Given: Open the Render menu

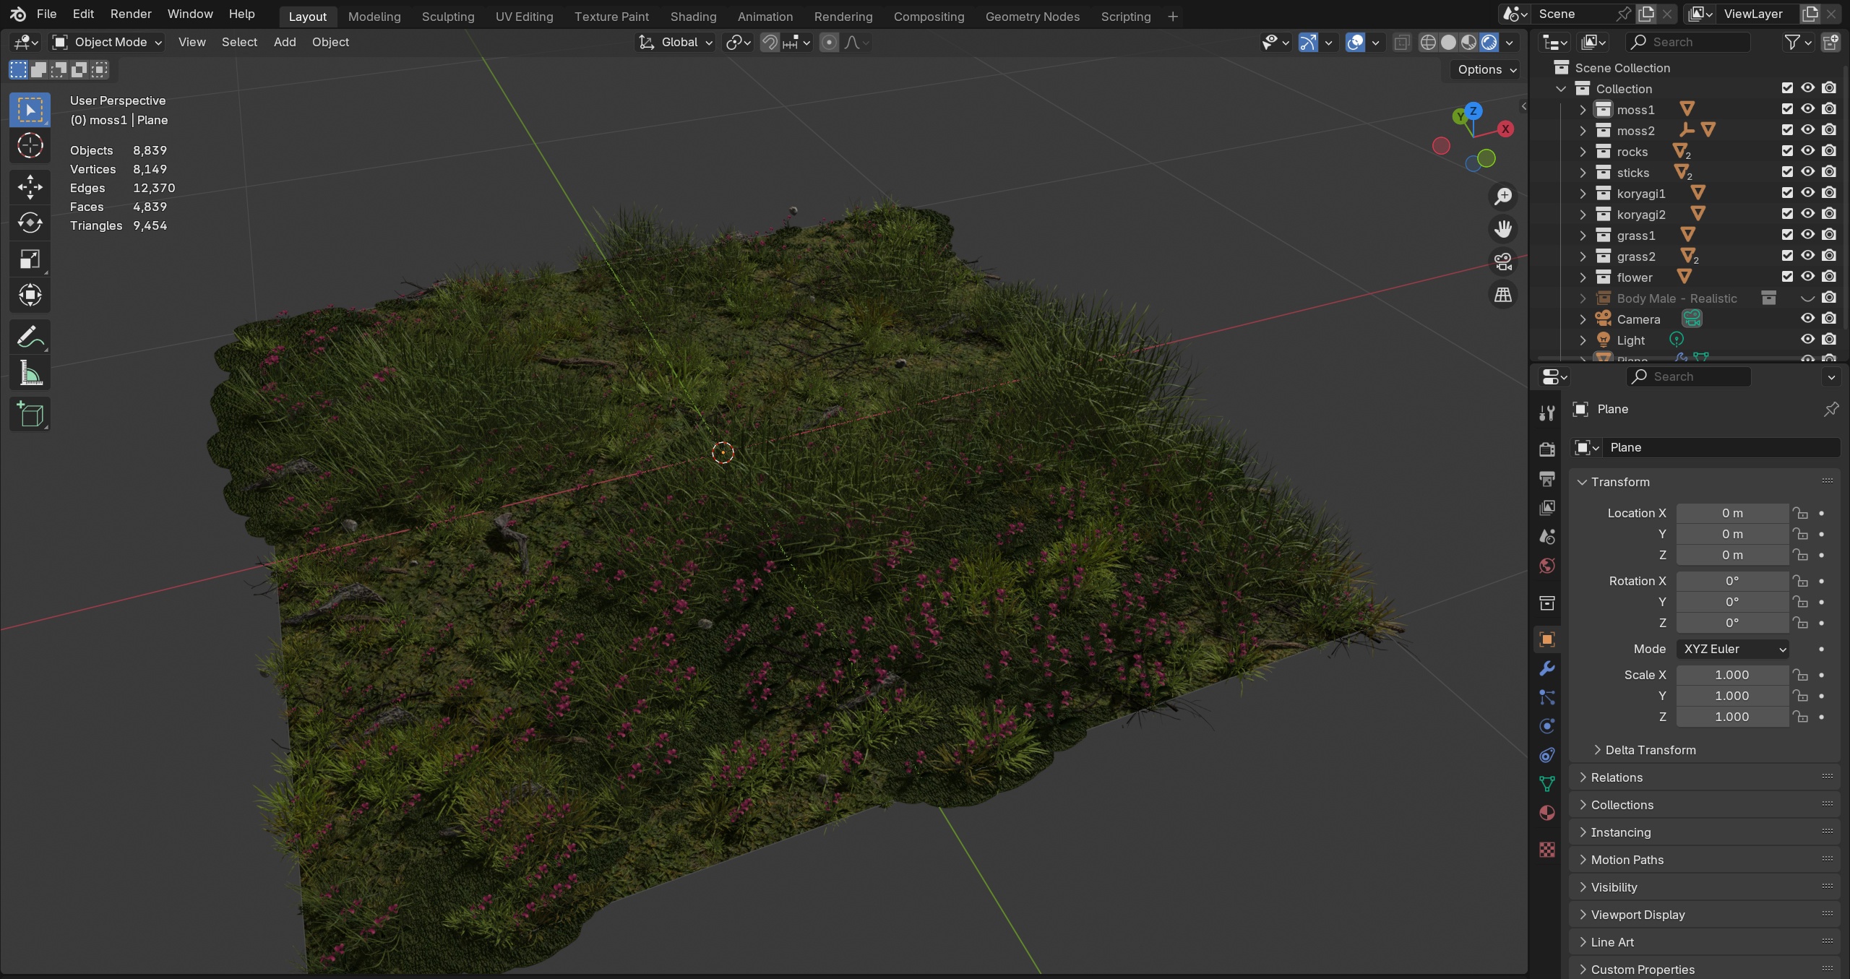Looking at the screenshot, I should [x=131, y=14].
